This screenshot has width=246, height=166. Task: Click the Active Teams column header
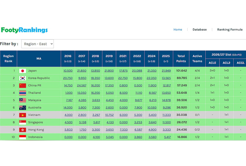pyautogui.click(x=197, y=59)
